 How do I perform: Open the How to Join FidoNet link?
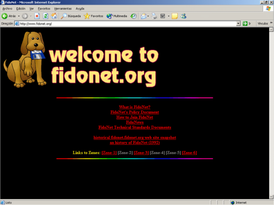(x=135, y=117)
